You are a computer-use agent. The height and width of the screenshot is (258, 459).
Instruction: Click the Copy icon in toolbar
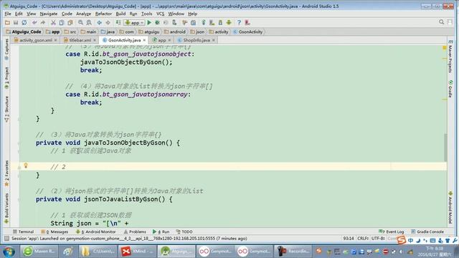62,22
